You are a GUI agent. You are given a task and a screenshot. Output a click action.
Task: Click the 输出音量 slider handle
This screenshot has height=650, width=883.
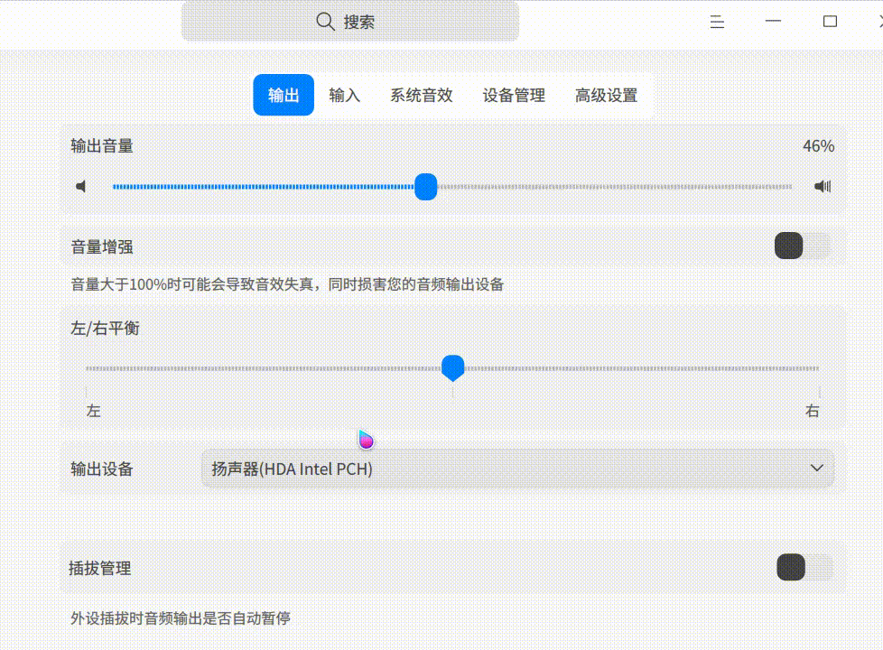pyautogui.click(x=426, y=187)
